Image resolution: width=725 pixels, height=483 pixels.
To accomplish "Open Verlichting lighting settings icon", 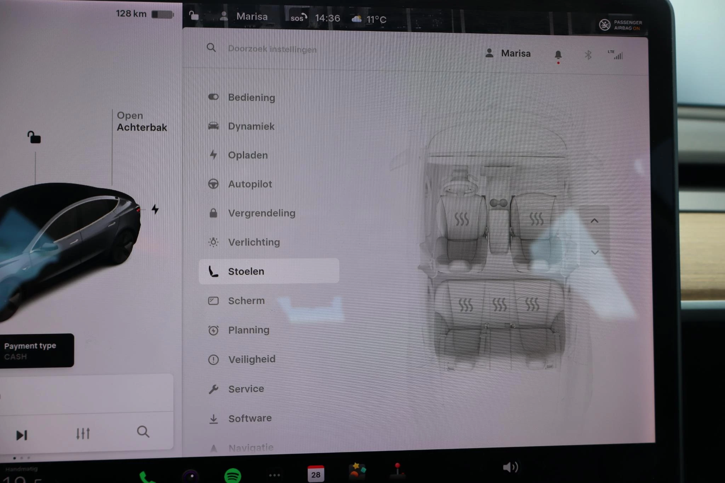I will click(213, 242).
